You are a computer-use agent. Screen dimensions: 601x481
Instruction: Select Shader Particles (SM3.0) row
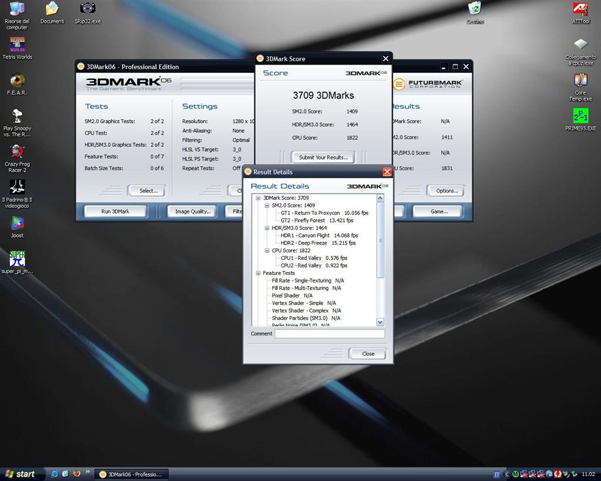click(x=306, y=318)
